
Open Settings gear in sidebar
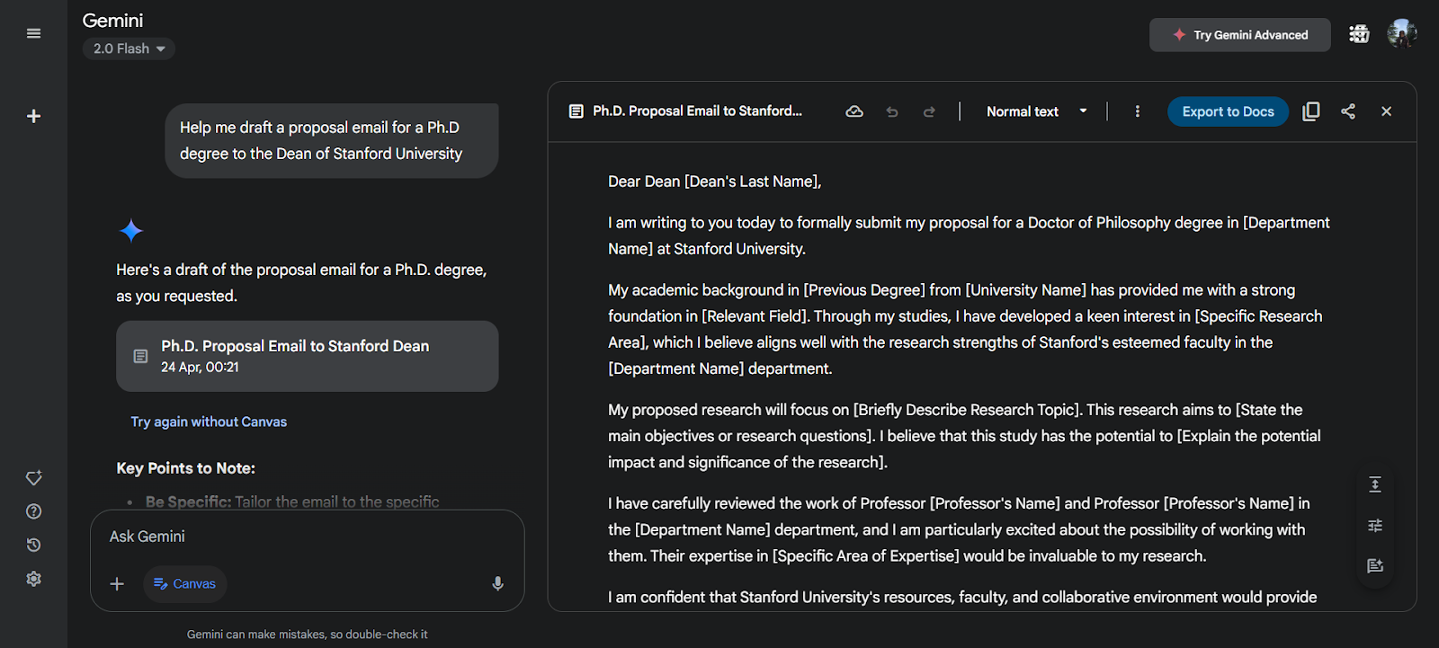point(33,579)
